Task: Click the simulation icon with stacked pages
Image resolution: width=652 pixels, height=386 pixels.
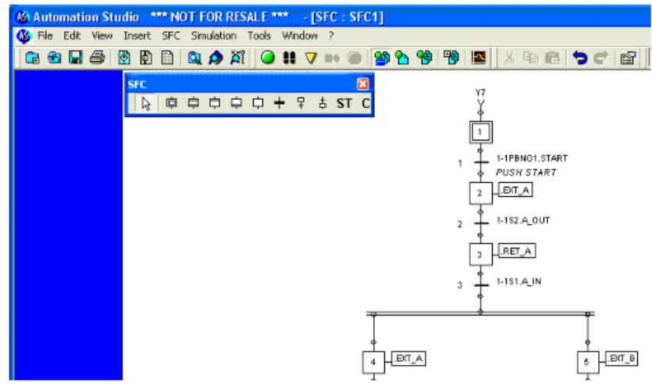Action: pyautogui.click(x=425, y=58)
